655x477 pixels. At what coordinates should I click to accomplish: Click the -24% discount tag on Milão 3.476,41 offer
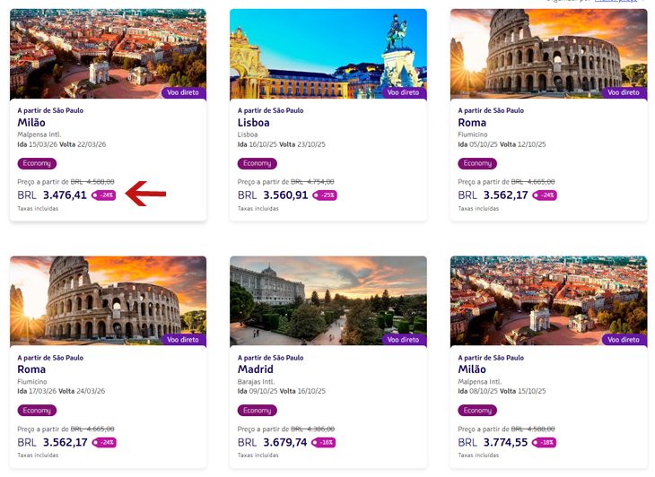[103, 195]
